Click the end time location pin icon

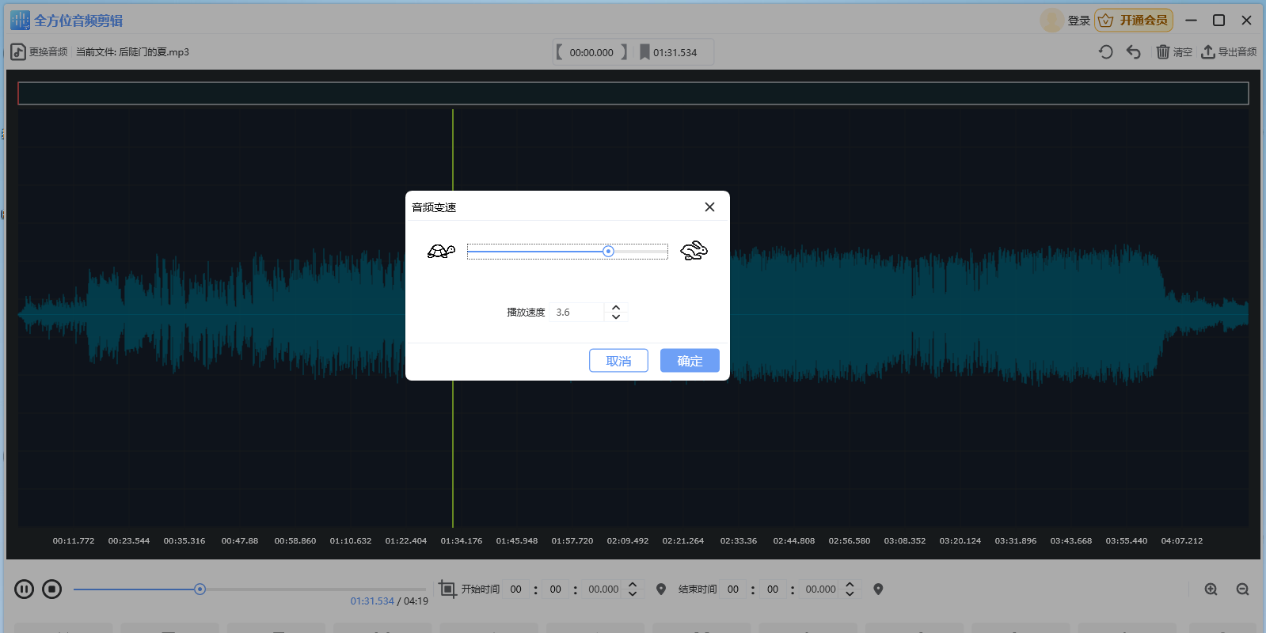click(878, 589)
